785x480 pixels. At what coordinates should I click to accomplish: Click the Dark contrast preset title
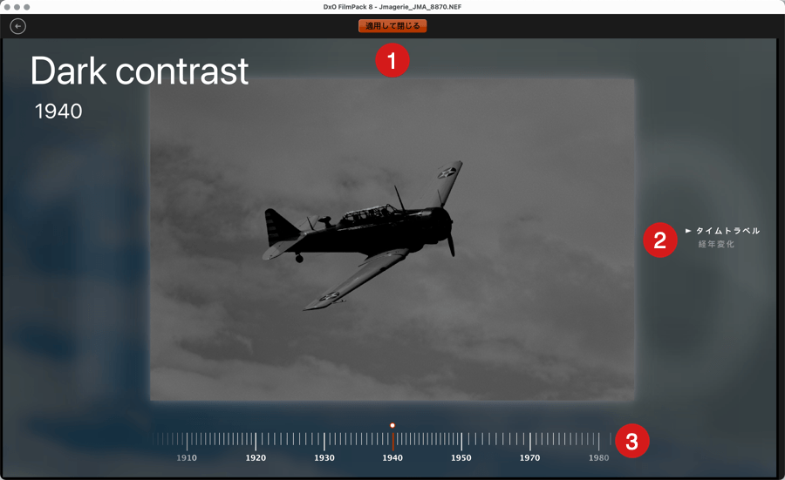[x=140, y=71]
